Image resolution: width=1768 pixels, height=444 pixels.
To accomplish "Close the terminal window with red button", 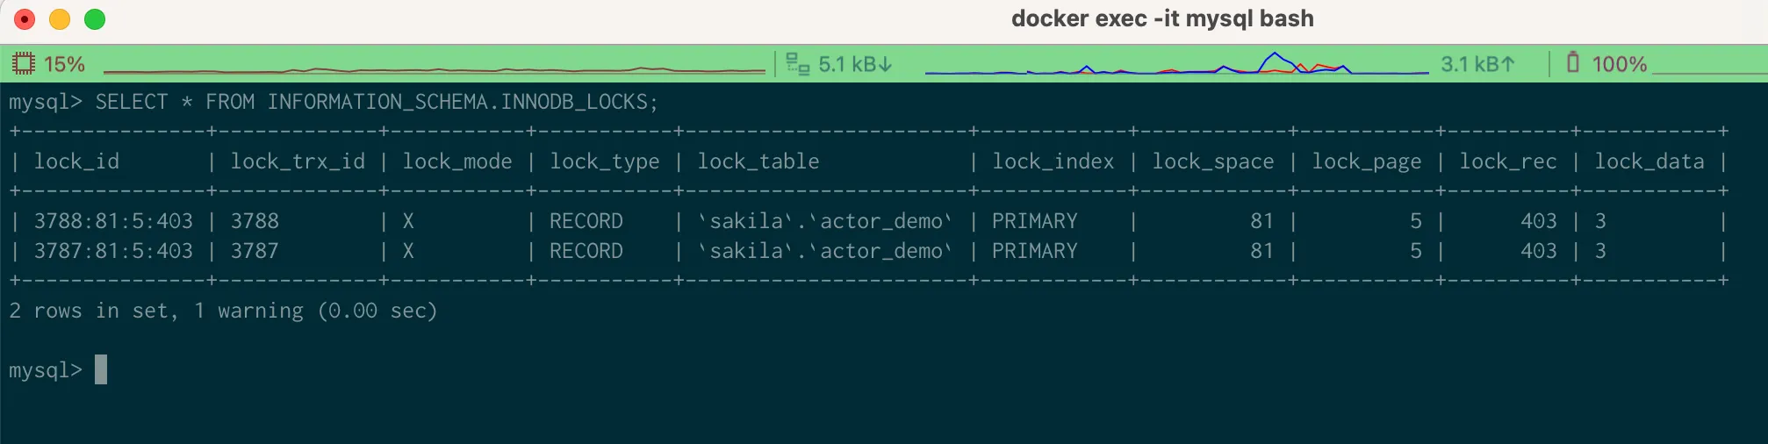I will pyautogui.click(x=25, y=19).
